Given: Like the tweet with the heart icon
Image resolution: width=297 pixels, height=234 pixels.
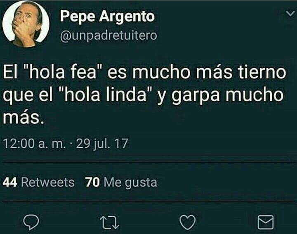Looking at the screenshot, I should [x=188, y=222].
